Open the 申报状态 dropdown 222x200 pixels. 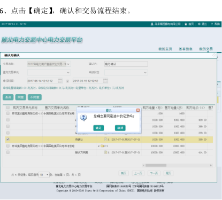[x=126, y=73]
